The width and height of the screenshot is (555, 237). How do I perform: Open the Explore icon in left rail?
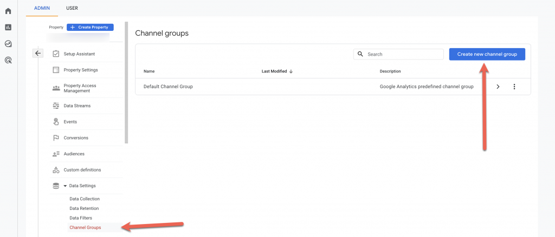pyautogui.click(x=8, y=44)
